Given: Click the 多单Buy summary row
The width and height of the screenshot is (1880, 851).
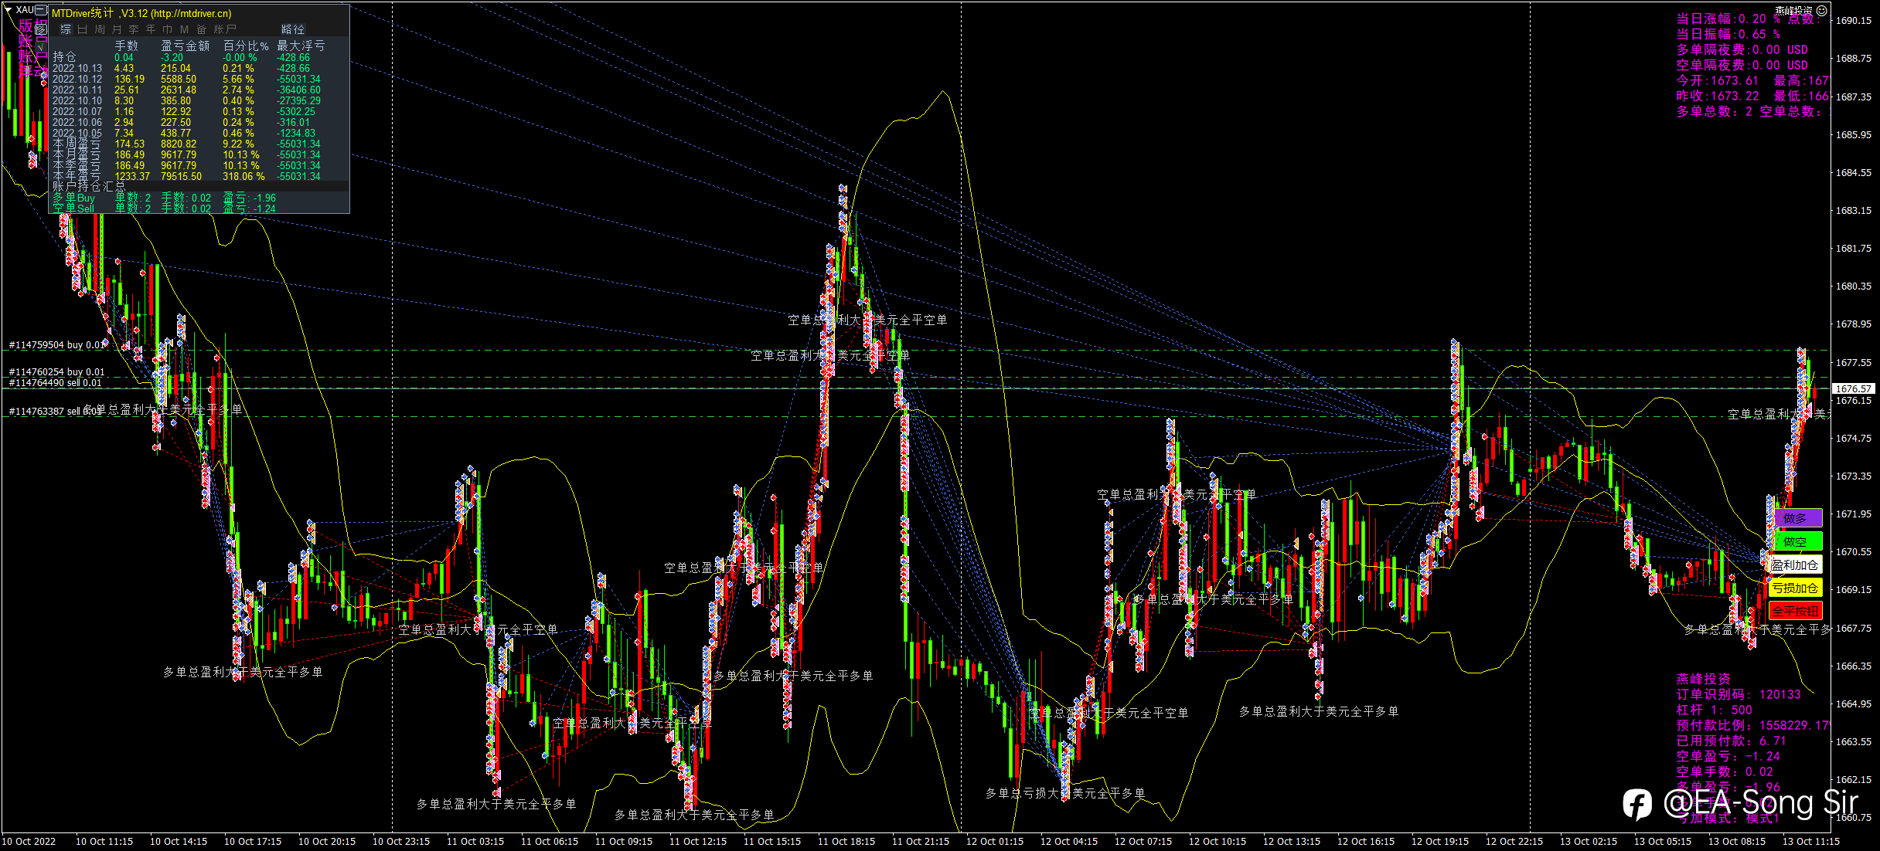Looking at the screenshot, I should [164, 198].
